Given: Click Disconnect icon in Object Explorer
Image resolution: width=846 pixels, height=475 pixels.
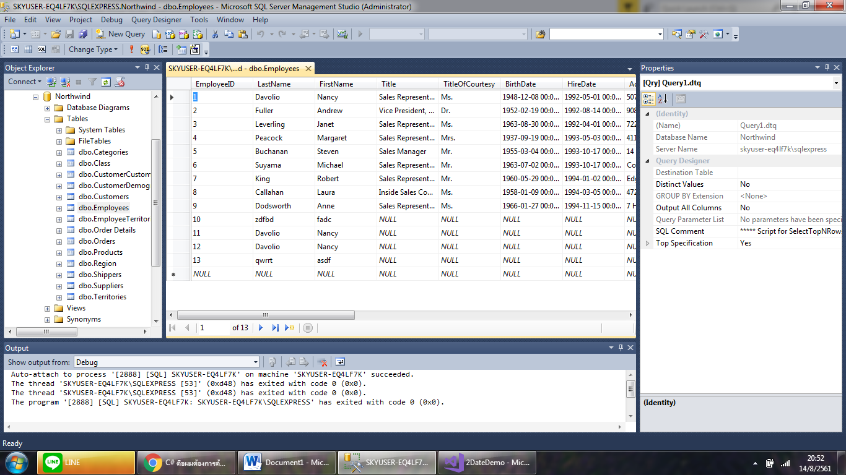Looking at the screenshot, I should [x=65, y=82].
